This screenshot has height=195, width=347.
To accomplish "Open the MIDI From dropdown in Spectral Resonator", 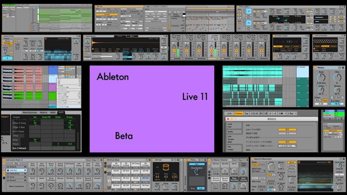I will (259, 171).
